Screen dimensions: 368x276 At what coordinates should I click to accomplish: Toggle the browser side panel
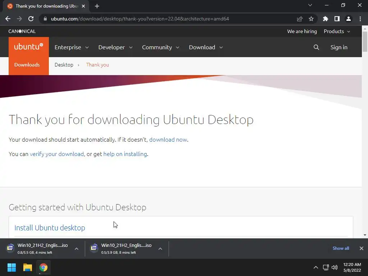point(337,19)
